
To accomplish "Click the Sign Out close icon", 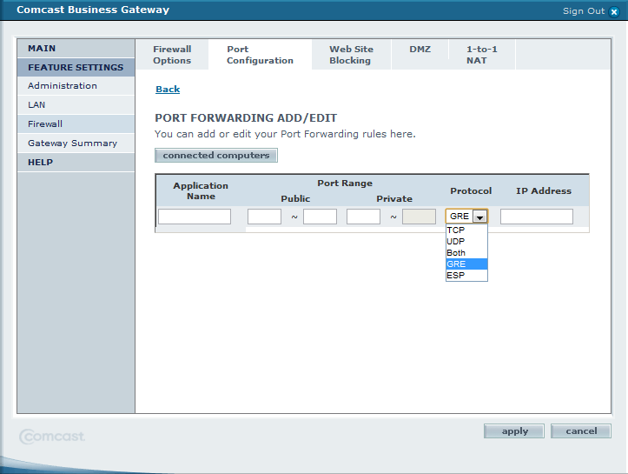I will point(614,11).
